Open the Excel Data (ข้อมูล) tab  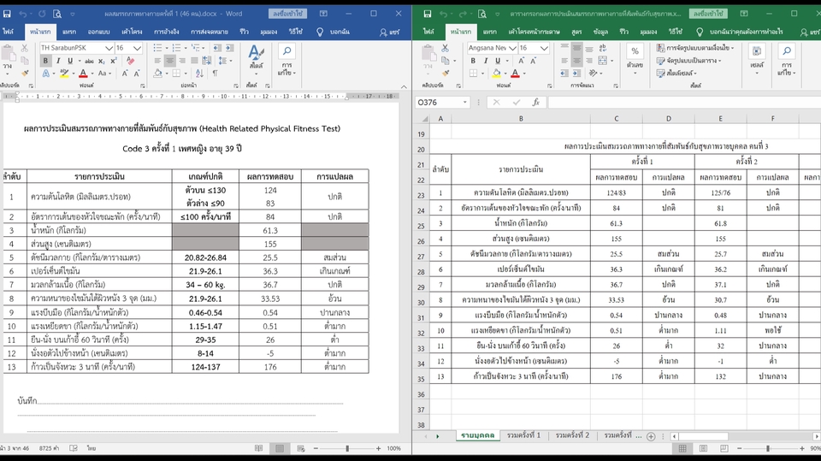pyautogui.click(x=600, y=32)
